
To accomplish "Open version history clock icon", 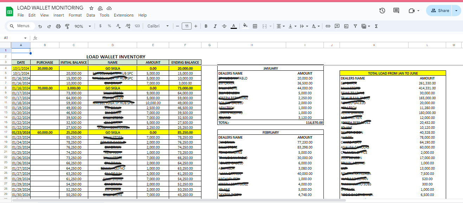I will [x=382, y=11].
